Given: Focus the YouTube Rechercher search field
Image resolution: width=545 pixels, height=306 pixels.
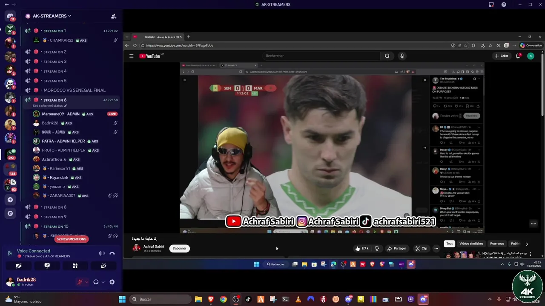Looking at the screenshot, I should (321, 56).
